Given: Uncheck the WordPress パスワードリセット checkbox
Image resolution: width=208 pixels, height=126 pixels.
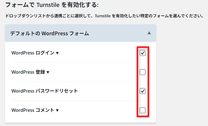Looking at the screenshot, I should point(143,91).
